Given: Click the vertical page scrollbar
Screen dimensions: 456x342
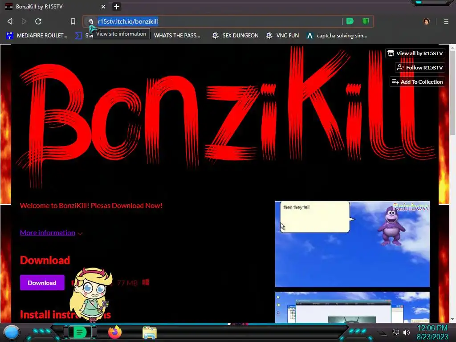Looking at the screenshot, I should (x=453, y=93).
